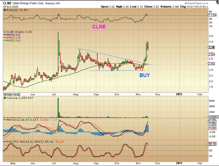Click the CLNE ticker symbol in the chart header

[x=7, y=3]
